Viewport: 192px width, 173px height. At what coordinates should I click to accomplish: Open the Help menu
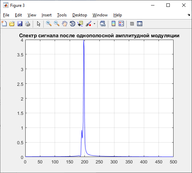click(x=118, y=15)
